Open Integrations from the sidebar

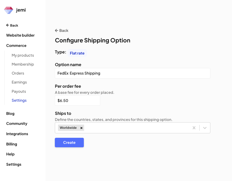(17, 134)
